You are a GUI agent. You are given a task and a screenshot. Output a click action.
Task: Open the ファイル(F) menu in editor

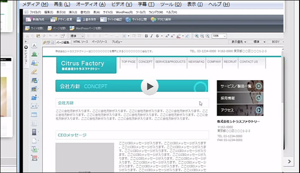tap(35, 12)
